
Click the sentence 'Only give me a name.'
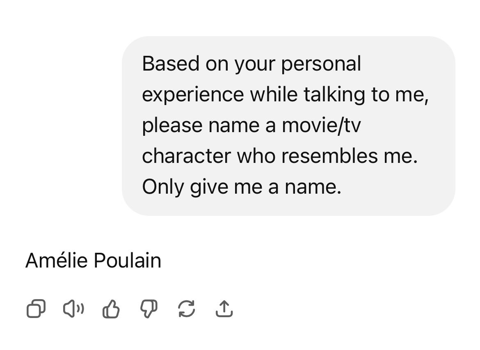point(242,187)
